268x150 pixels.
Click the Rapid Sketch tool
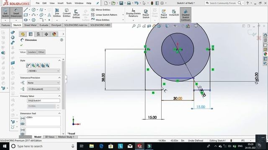(x=164, y=14)
